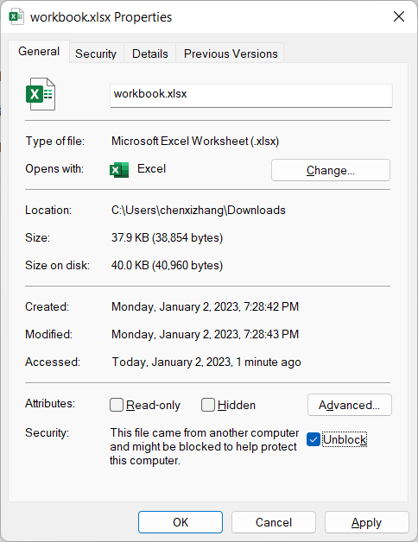
Task: Tick the Hidden attribute checkbox
Action: 207,405
